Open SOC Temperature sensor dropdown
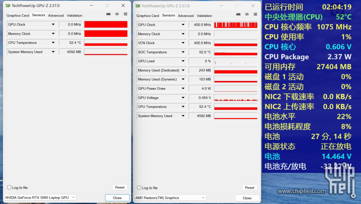Screen dimensions: 361x204 (183, 52)
